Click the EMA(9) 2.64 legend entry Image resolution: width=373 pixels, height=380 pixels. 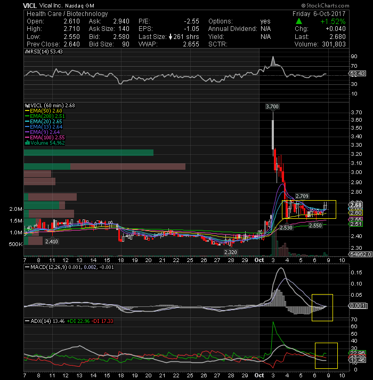coord(45,132)
